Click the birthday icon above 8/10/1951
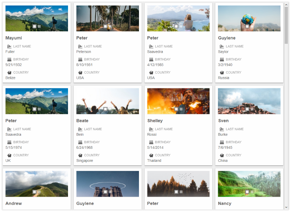 point(80,59)
